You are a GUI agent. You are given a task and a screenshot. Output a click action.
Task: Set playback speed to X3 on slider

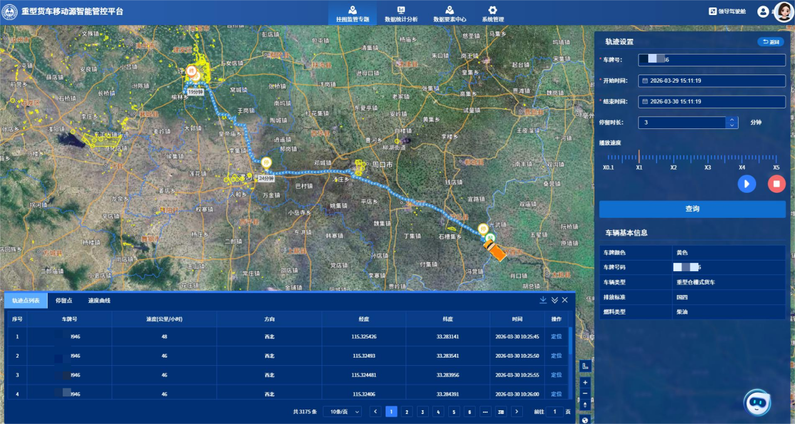coord(707,159)
